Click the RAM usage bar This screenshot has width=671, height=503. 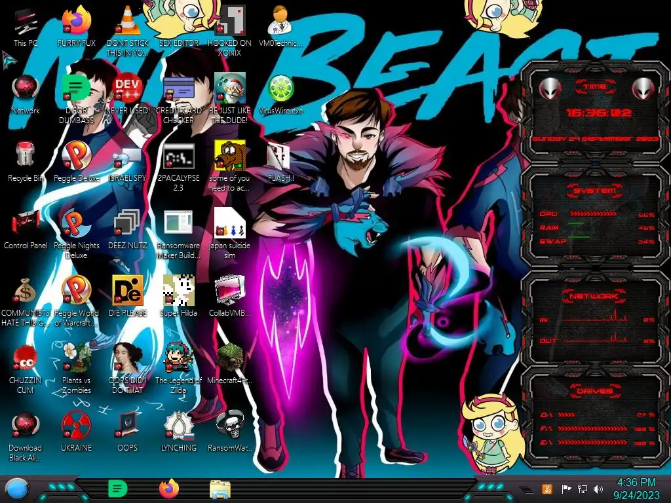(x=576, y=223)
